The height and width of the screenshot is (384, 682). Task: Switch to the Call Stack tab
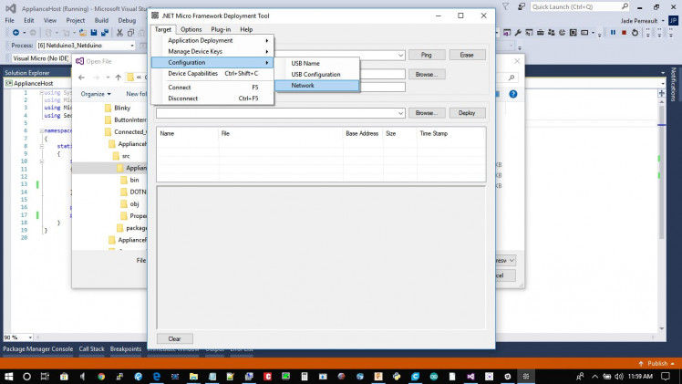92,348
